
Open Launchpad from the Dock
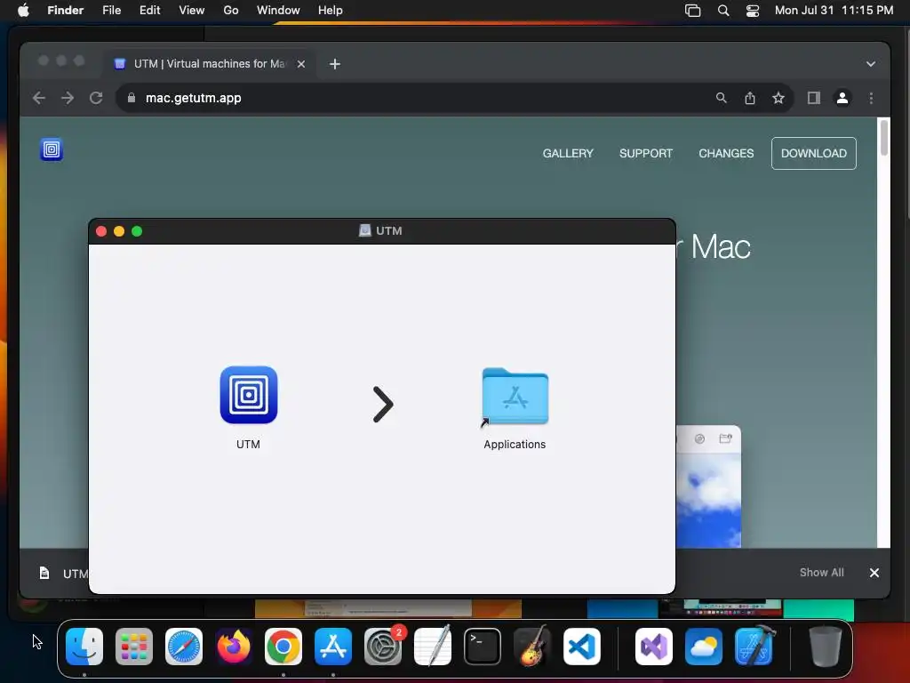click(x=134, y=647)
